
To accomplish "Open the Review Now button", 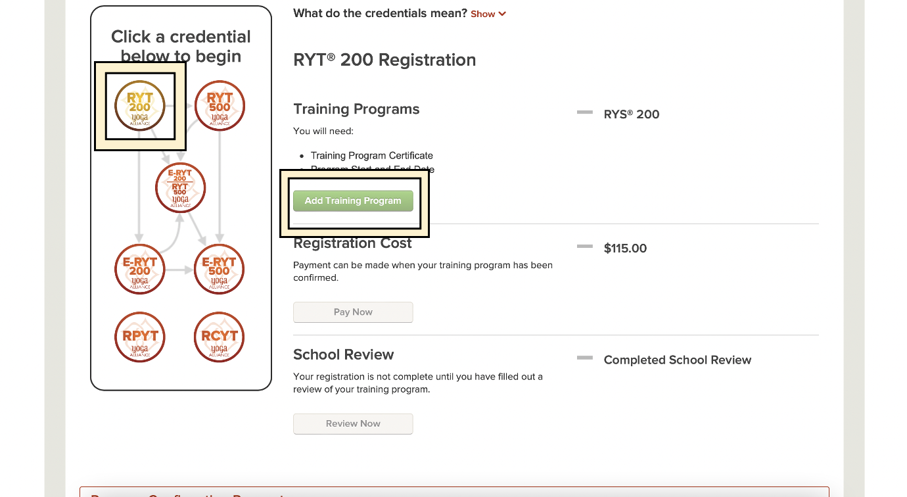I will 353,424.
